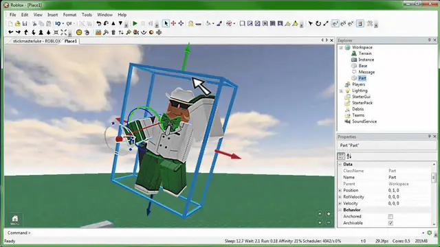Viewport: 440px width, 247px height.
Task: Click the circular rotate arrow tool
Action: [x=318, y=23]
